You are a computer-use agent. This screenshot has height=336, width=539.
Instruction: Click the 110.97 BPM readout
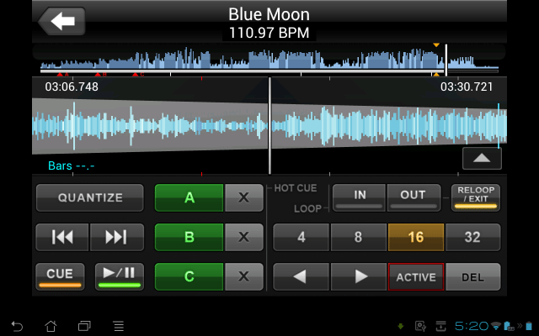tap(269, 33)
